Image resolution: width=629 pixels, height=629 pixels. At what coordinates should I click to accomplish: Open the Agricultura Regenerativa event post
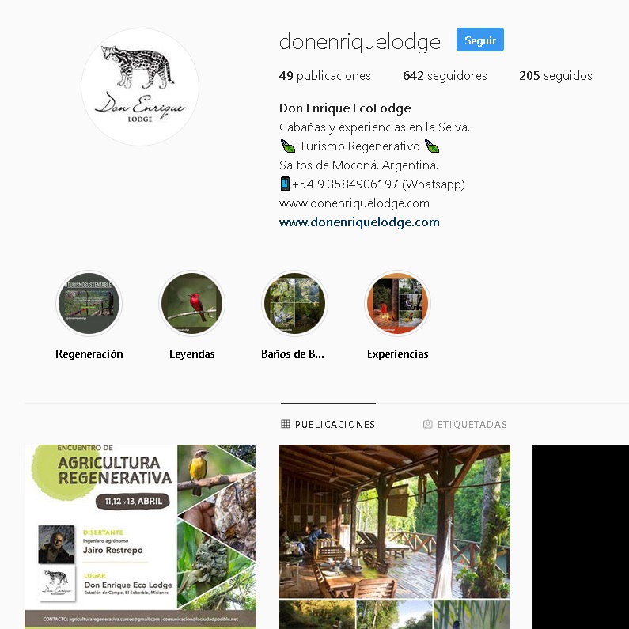tap(140, 536)
